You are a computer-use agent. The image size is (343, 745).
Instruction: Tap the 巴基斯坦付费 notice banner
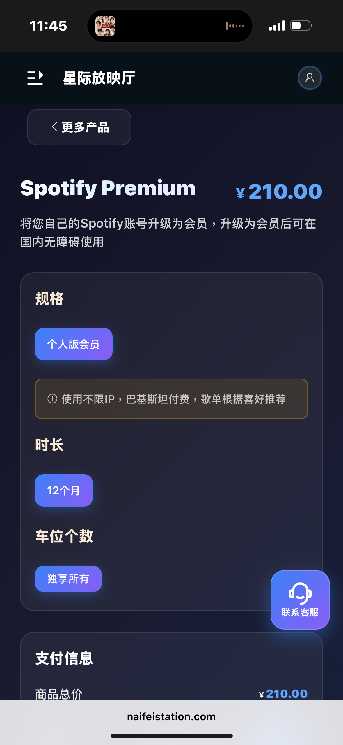171,399
